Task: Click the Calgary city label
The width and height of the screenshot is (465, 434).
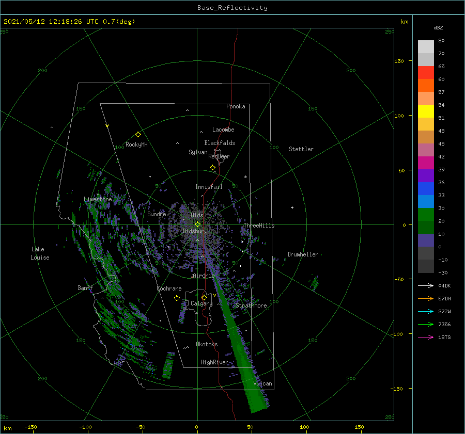Action: (x=202, y=303)
